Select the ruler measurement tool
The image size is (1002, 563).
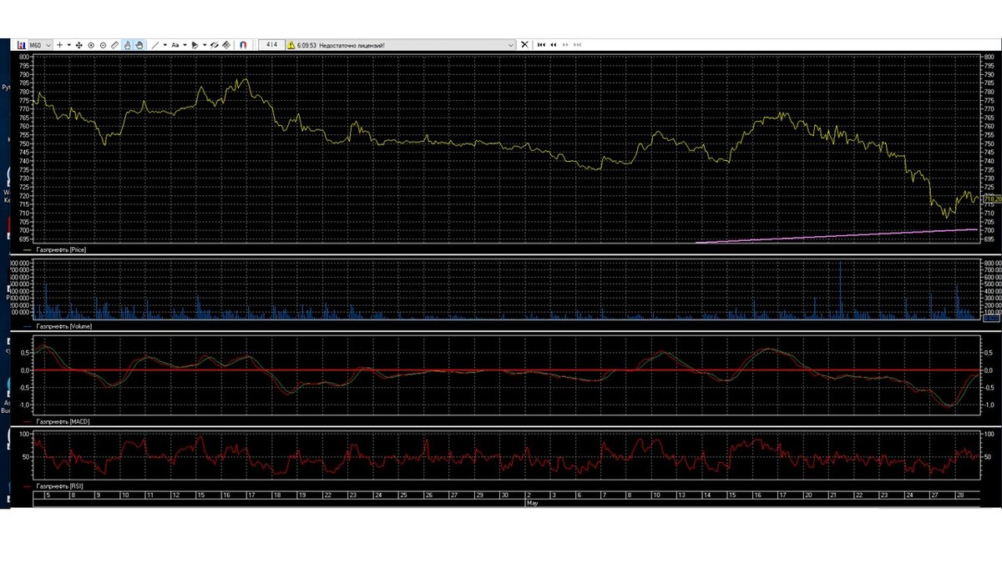[115, 45]
